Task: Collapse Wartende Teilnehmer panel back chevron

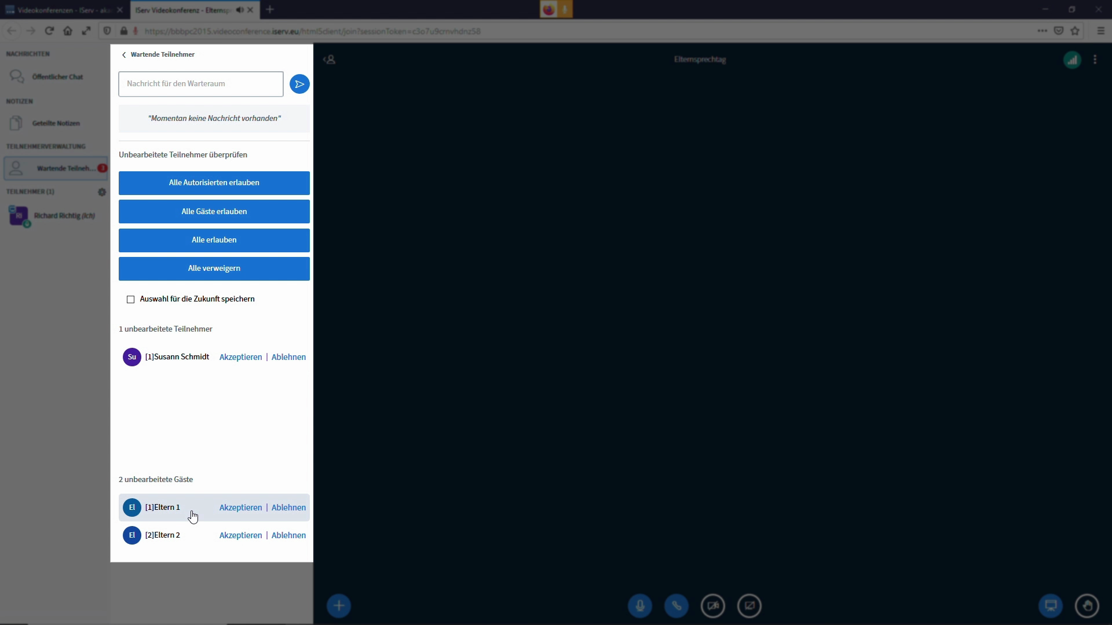Action: pos(124,55)
